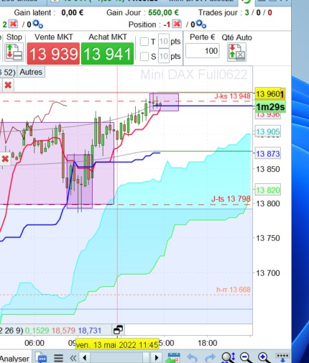Image resolution: width=309 pixels, height=363 pixels.
Task: Click the redo arrow icon
Action: click(x=210, y=358)
